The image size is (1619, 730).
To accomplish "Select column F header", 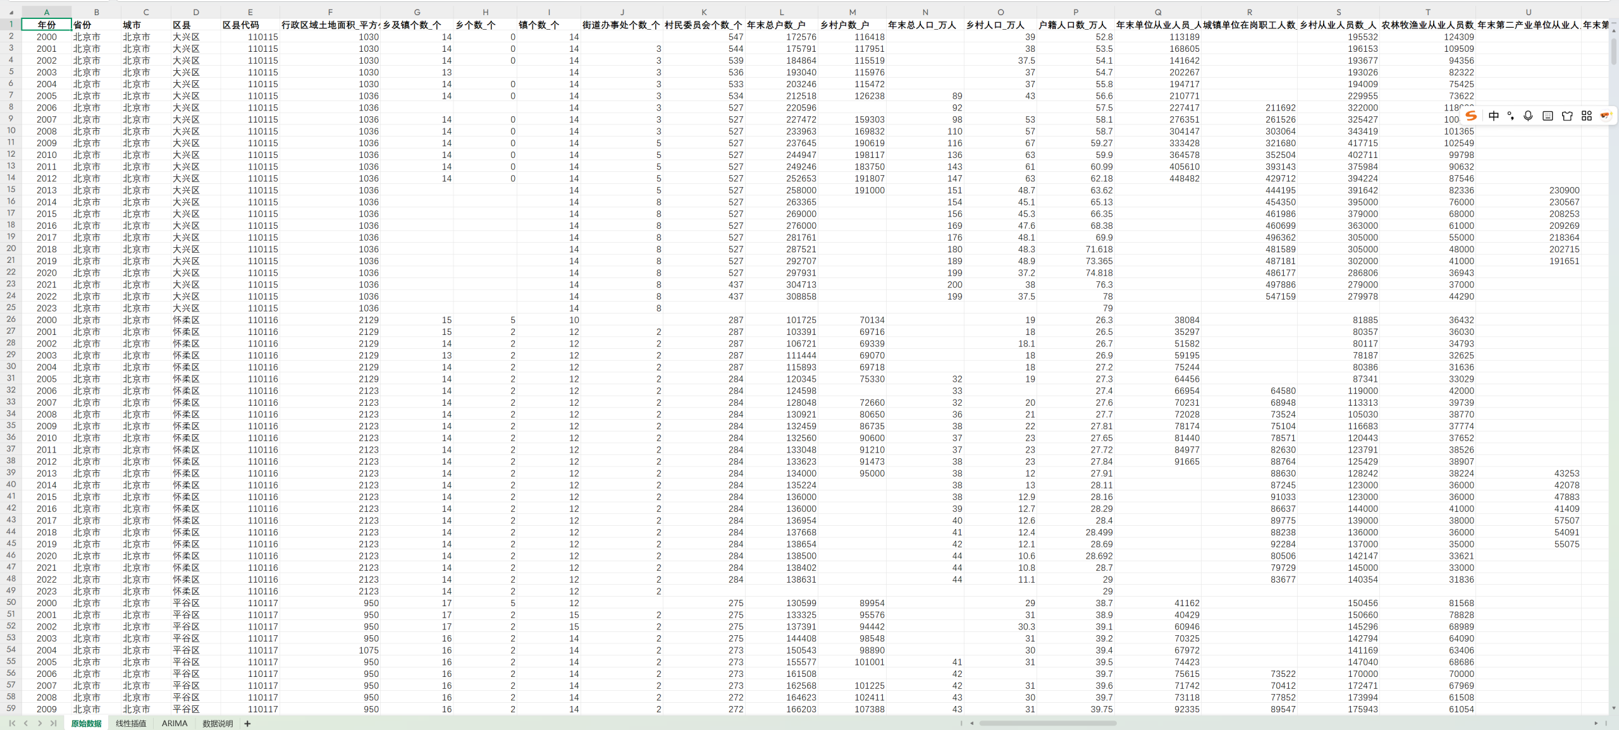I will [x=329, y=12].
